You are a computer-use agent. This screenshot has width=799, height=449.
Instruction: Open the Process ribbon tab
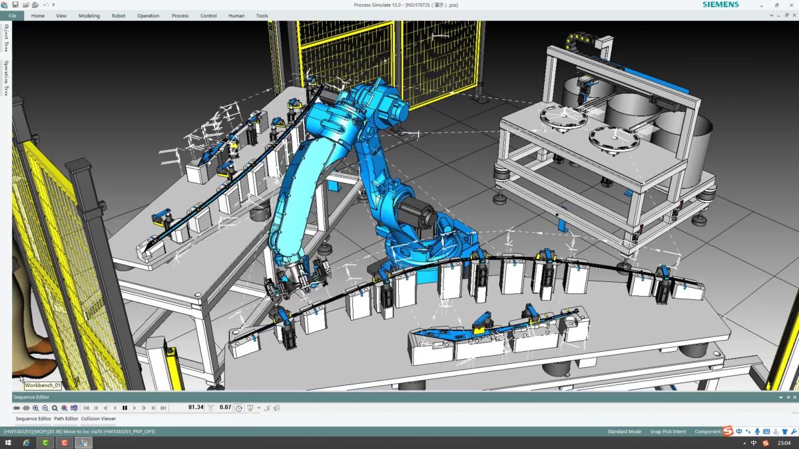pos(180,15)
